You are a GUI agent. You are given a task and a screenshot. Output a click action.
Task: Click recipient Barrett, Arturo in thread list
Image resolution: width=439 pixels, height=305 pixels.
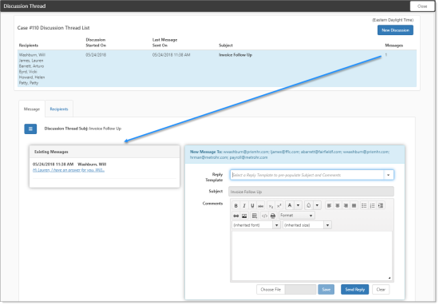32,66
